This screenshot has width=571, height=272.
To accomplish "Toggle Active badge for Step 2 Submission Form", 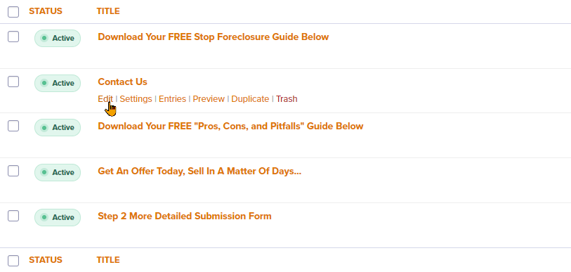I will [x=58, y=217].
